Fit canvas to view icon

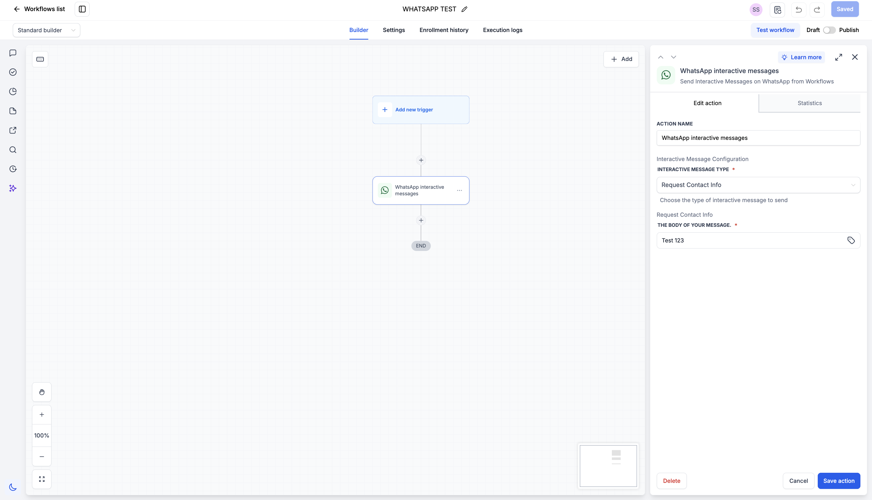click(42, 479)
